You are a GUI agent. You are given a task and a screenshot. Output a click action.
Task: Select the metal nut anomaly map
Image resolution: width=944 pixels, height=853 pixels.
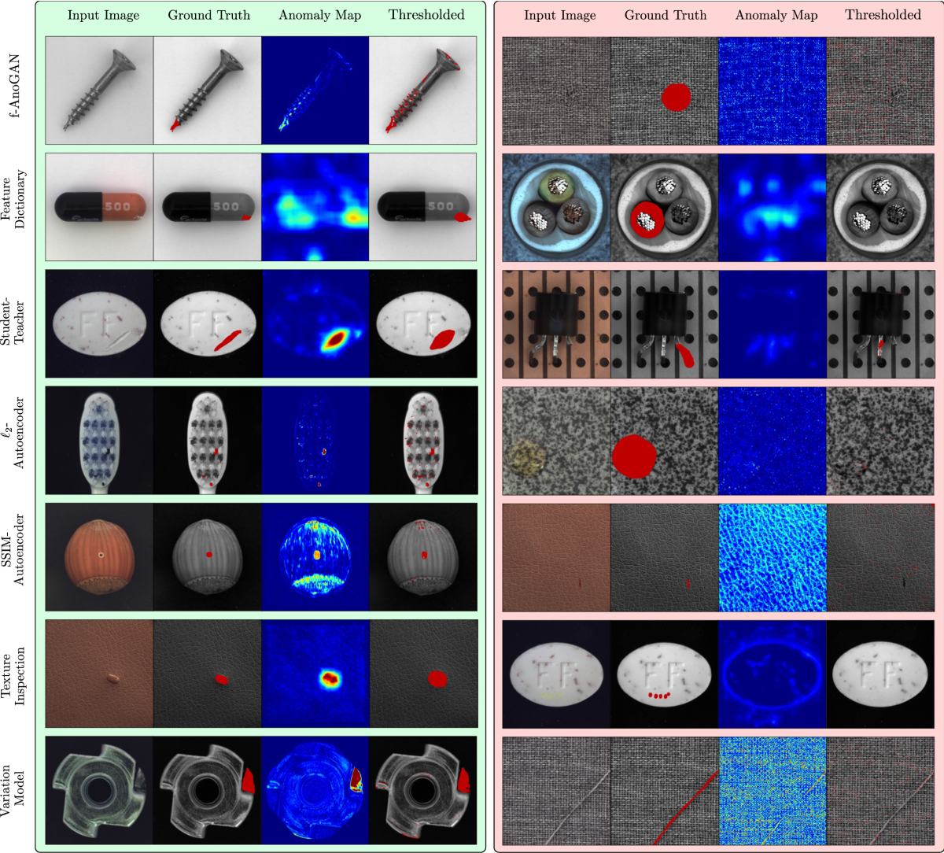click(x=315, y=789)
